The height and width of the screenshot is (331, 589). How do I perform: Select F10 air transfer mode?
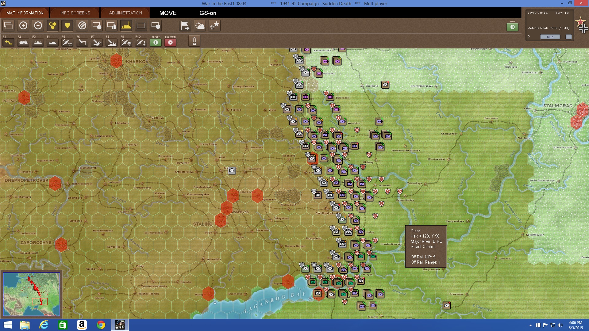[x=141, y=42]
